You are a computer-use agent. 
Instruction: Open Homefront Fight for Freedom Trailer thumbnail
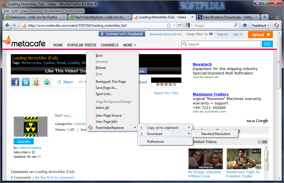coord(244,159)
